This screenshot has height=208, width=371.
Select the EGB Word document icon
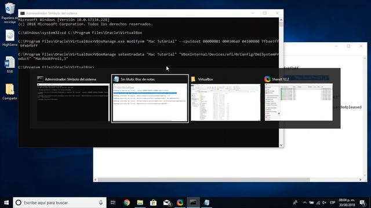tap(10, 64)
